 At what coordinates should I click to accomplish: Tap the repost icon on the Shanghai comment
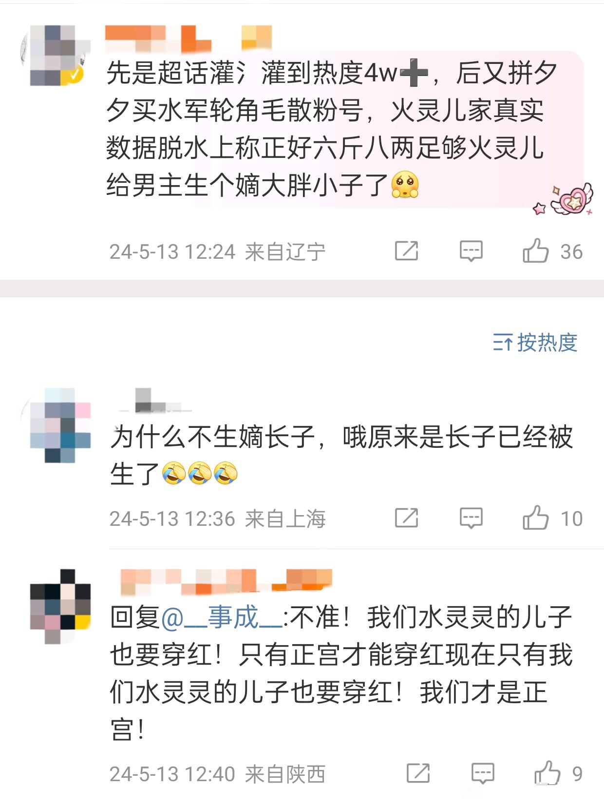406,518
